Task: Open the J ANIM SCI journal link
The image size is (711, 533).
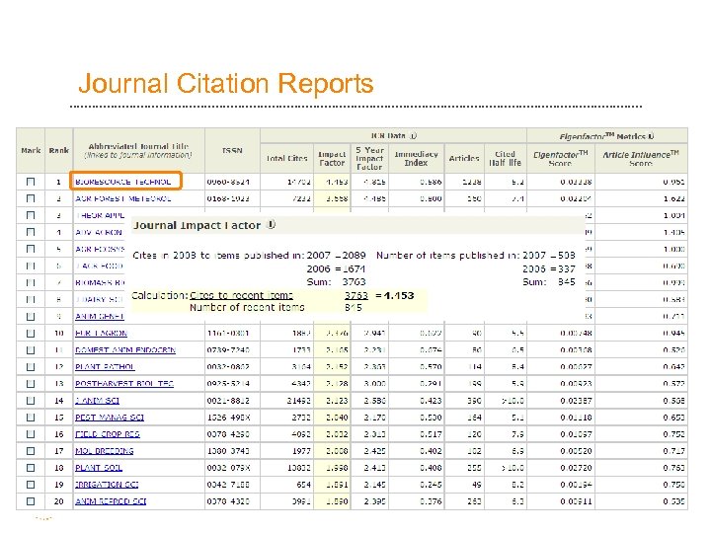Action: [x=97, y=401]
